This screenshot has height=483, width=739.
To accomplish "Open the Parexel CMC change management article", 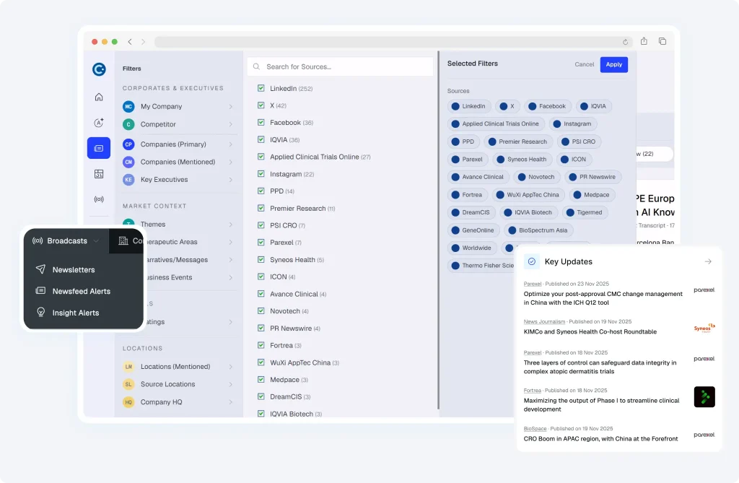I will 603,298.
